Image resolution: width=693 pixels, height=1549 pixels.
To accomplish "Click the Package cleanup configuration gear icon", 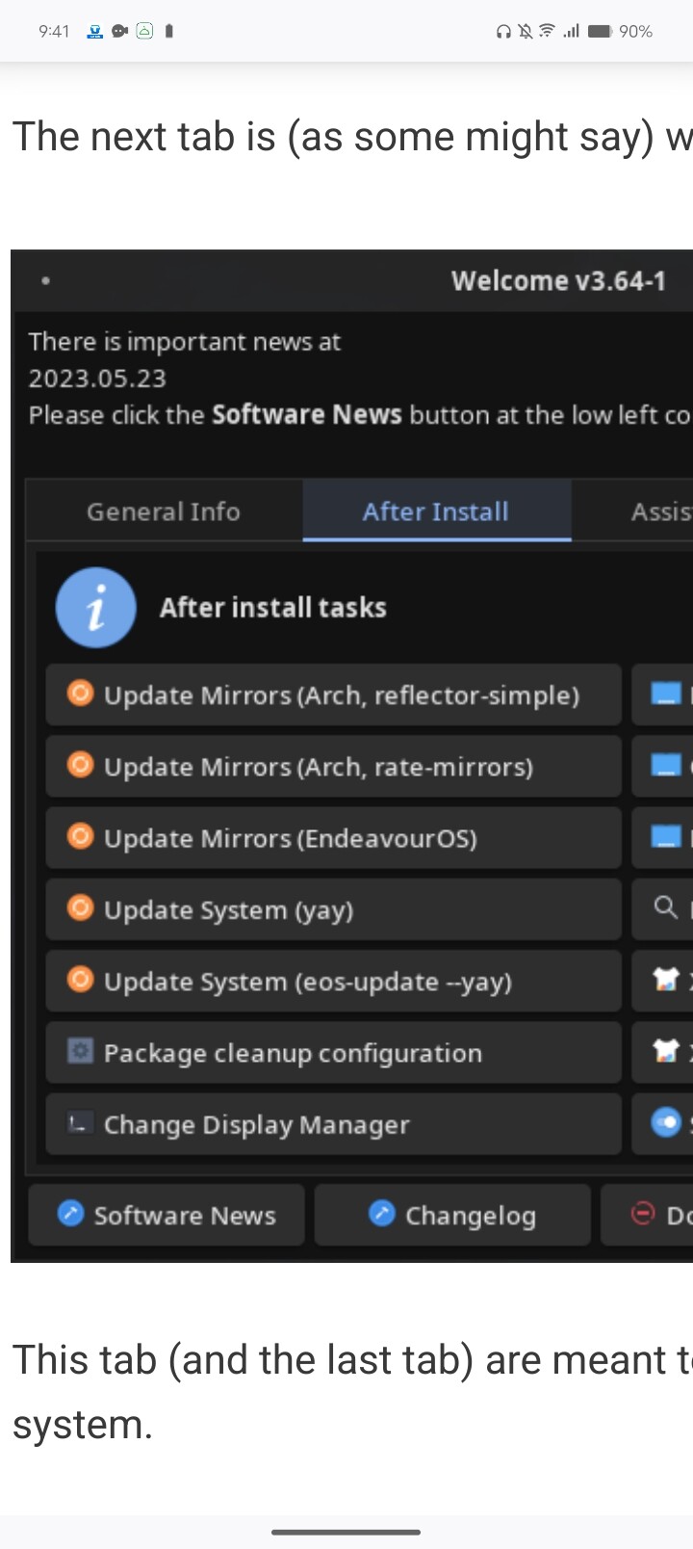I will 80,1051.
